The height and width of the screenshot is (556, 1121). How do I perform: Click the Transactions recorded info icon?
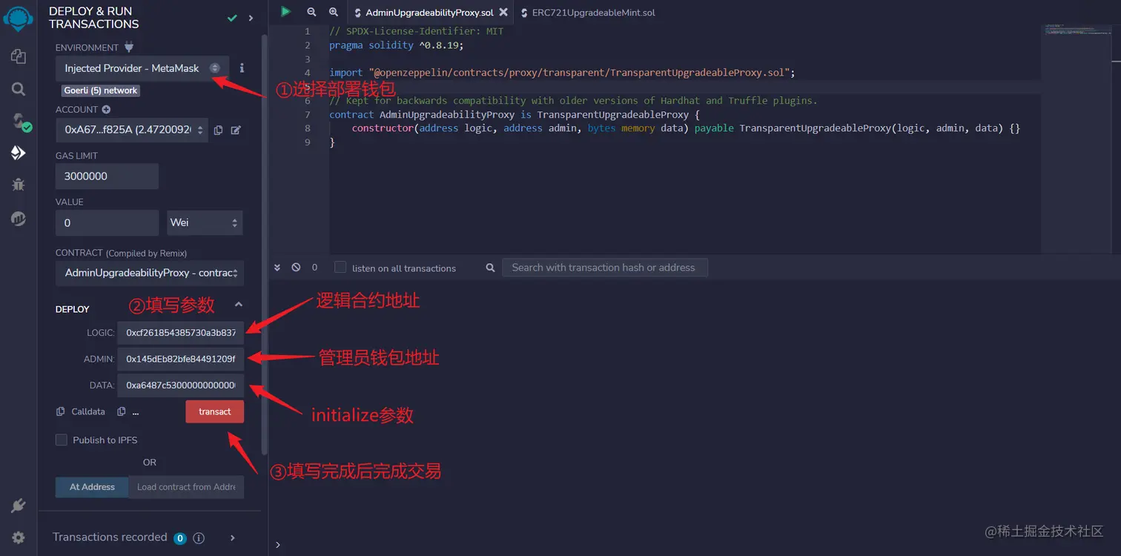(199, 538)
